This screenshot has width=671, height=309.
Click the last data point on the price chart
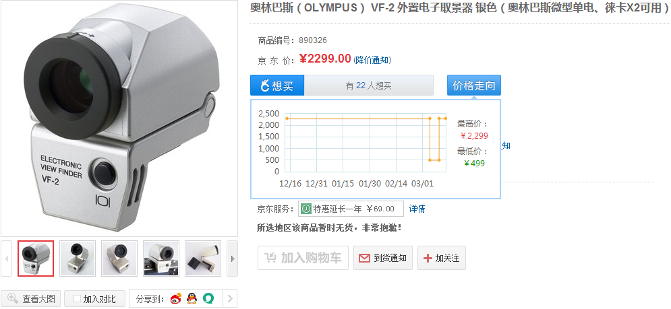[x=446, y=118]
